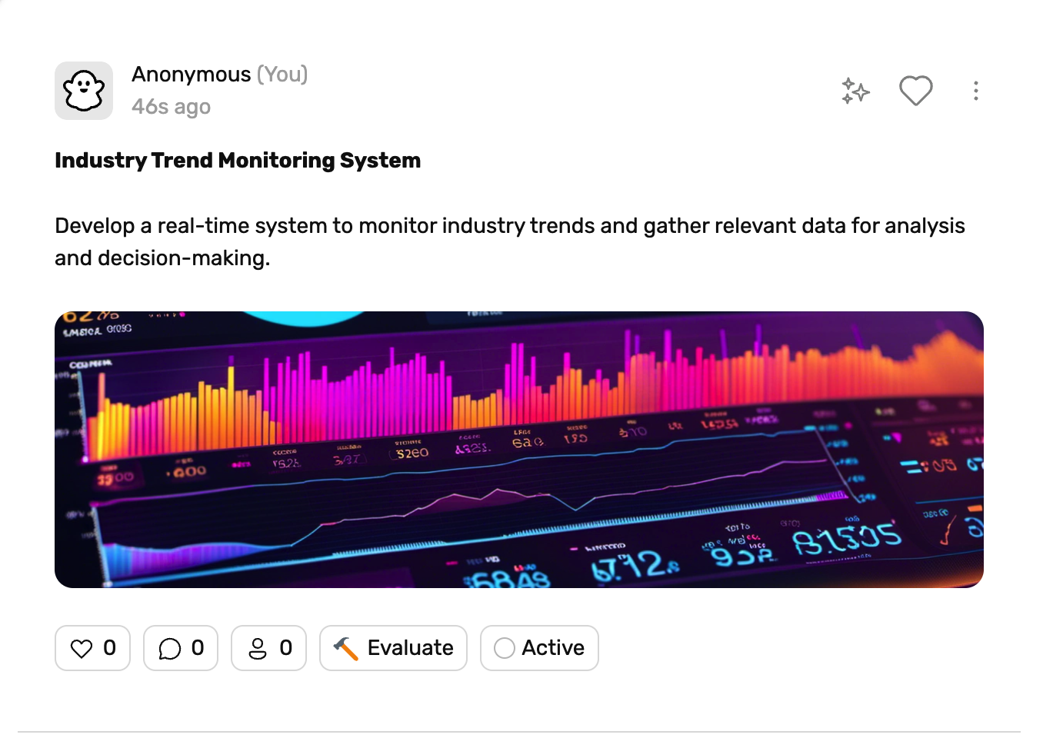Click the Evaluate hammer button
The height and width of the screenshot is (738, 1053).
tap(393, 648)
